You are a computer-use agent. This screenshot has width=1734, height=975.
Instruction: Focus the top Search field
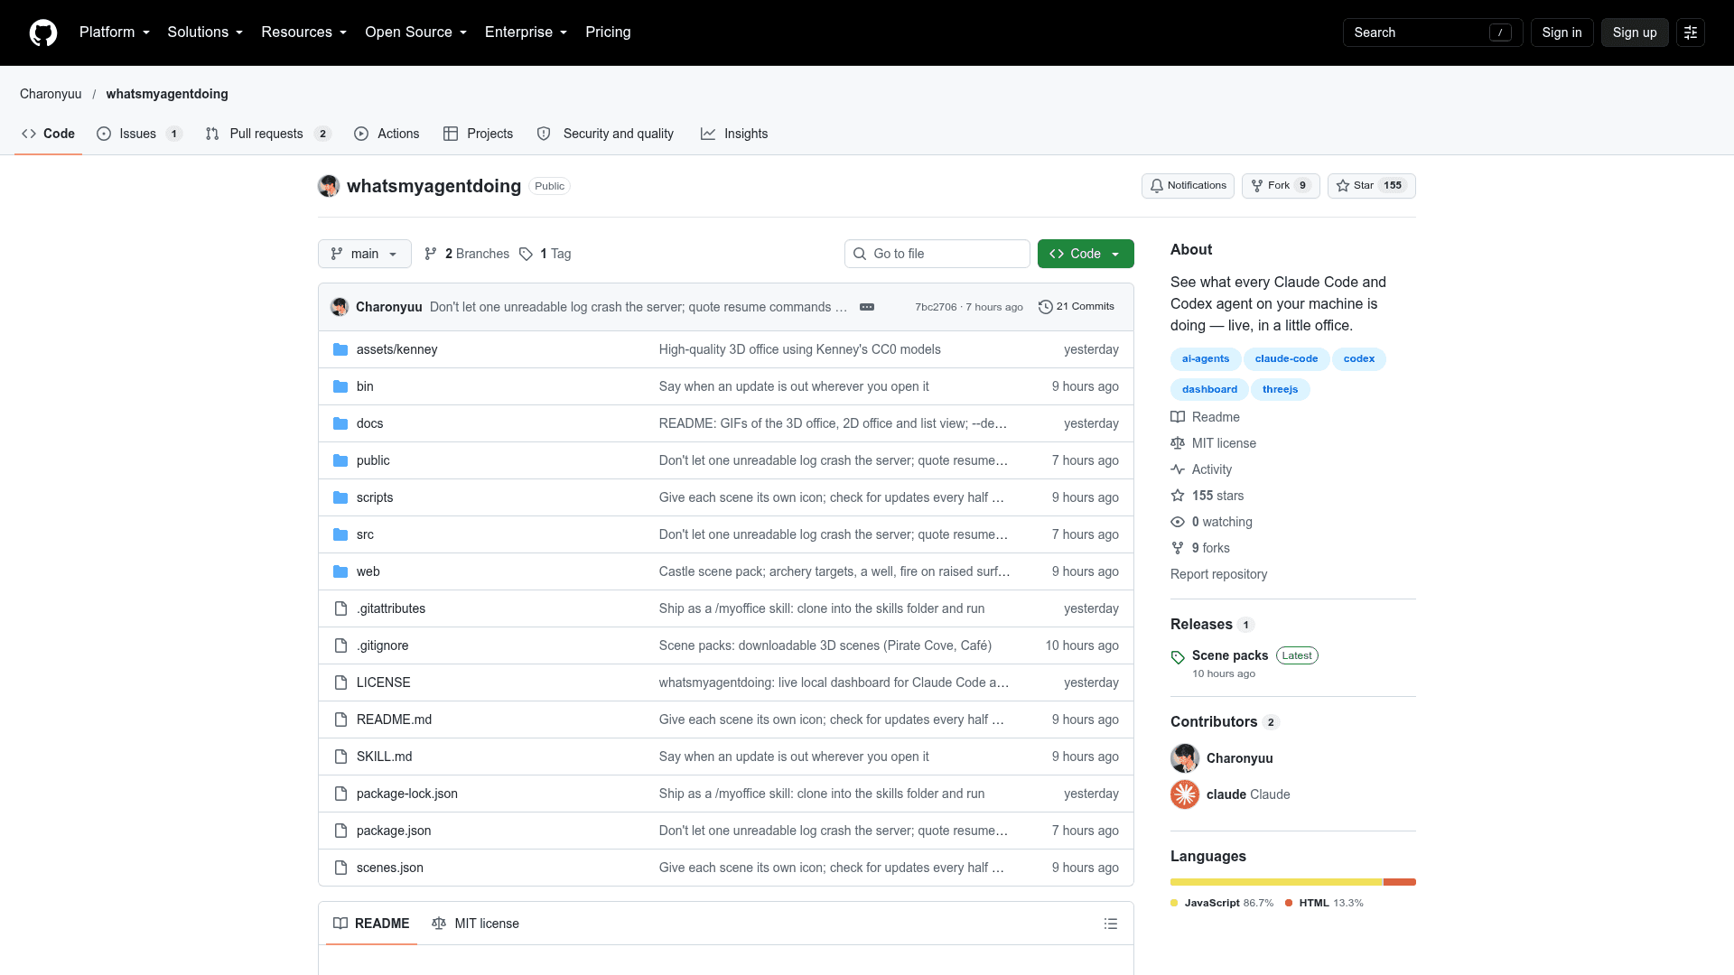coord(1432,32)
